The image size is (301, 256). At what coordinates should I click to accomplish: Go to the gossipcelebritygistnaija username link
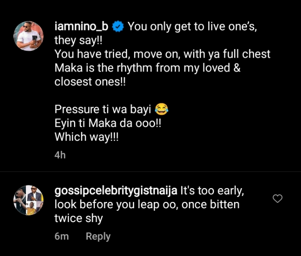(x=115, y=190)
